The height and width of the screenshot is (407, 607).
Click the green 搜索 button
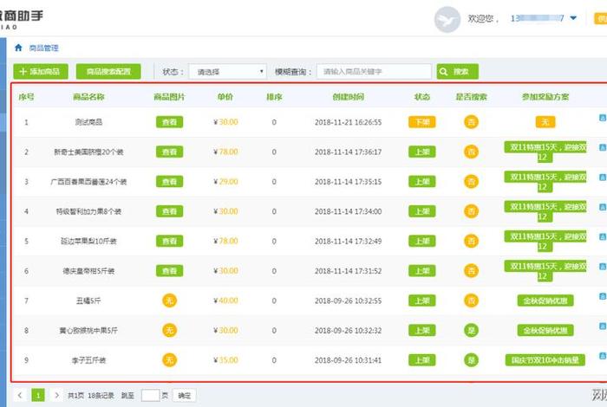458,72
